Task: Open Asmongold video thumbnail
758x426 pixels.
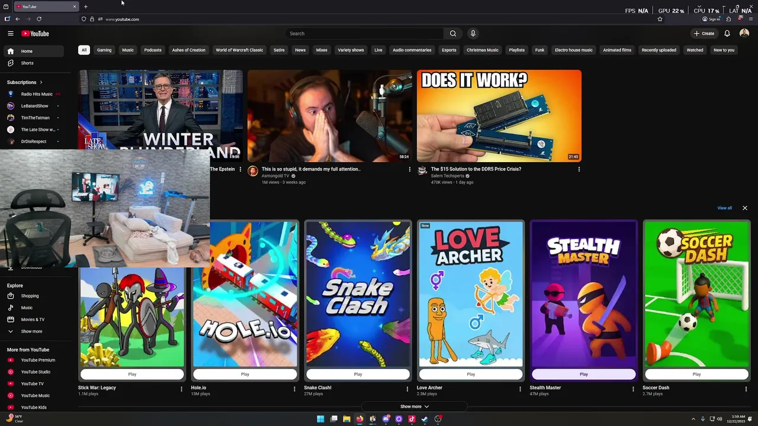Action: pyautogui.click(x=329, y=116)
